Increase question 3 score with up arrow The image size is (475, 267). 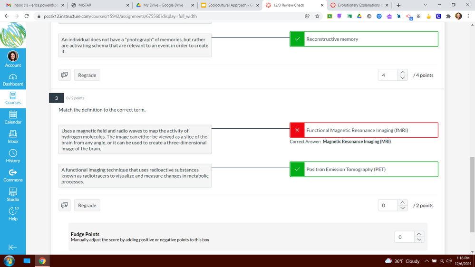403,203
